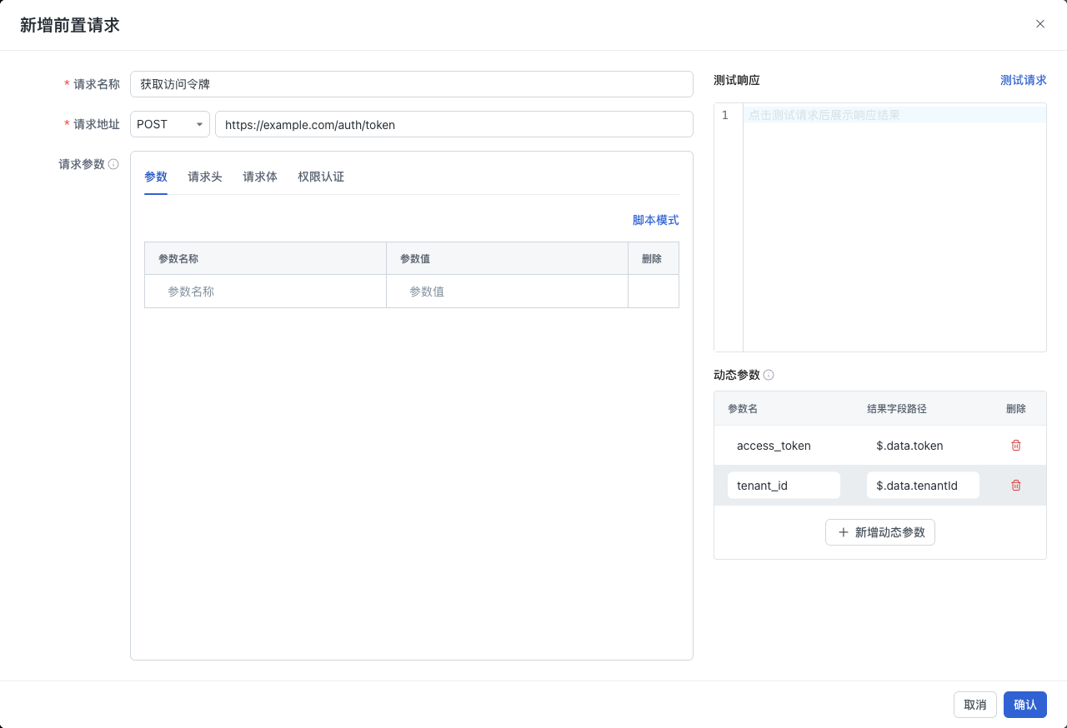1067x728 pixels.
Task: Switch to the 请求体 tab
Action: pyautogui.click(x=260, y=177)
